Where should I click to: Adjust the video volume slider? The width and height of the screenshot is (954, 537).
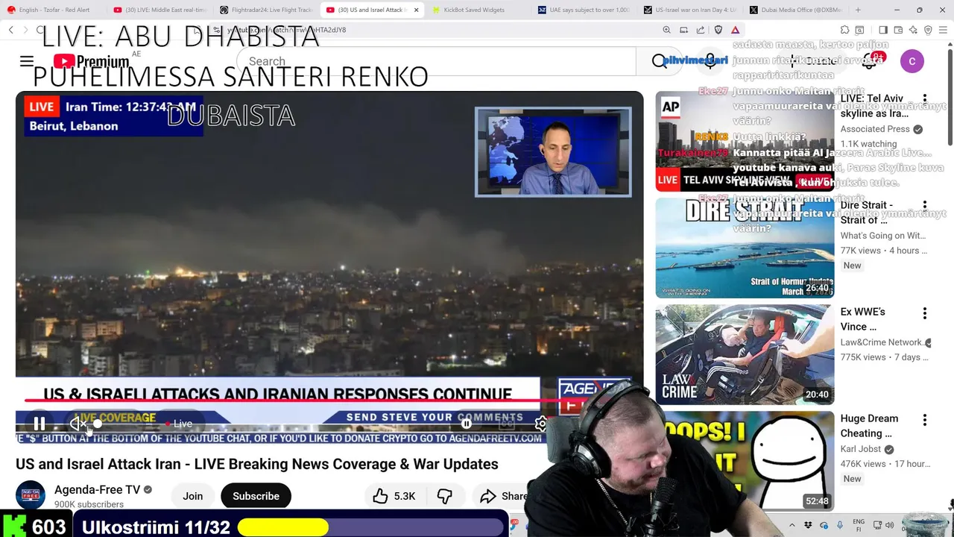click(x=98, y=424)
